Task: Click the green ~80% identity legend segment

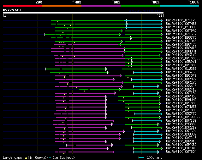Action: [x=140, y=6]
